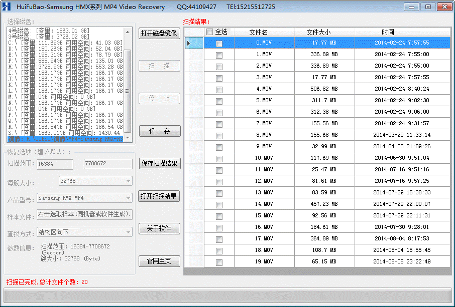
Task: Toggle the checkbox for 10.MOV
Action: (219, 159)
